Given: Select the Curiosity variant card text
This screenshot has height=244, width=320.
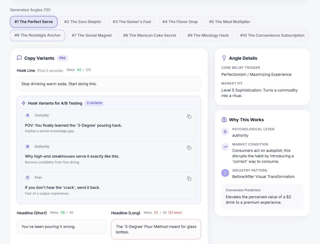Looking at the screenshot, I should click(73, 125).
